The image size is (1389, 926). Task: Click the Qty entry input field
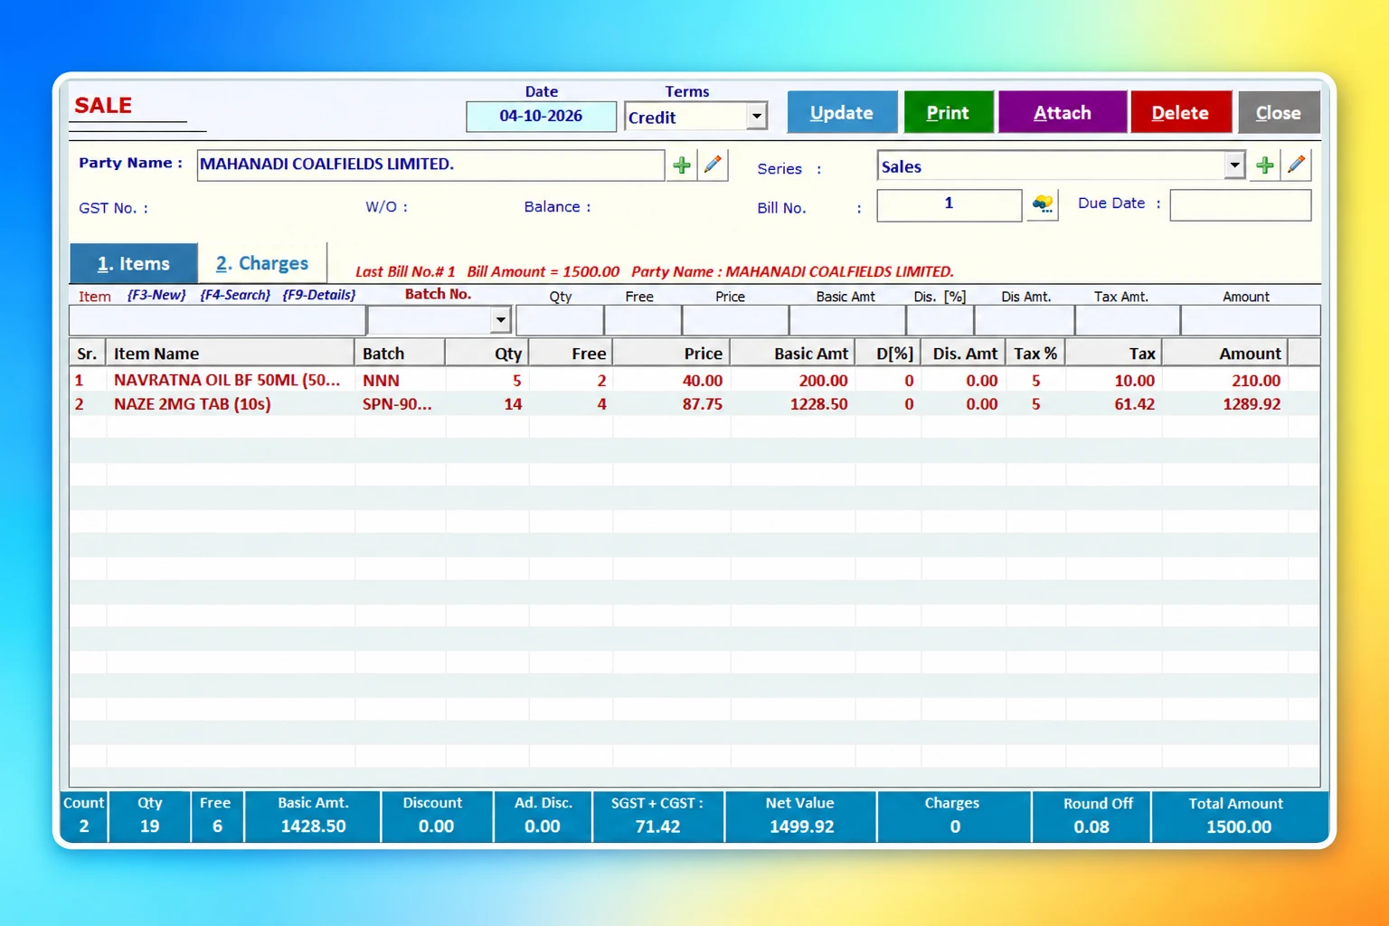point(559,320)
